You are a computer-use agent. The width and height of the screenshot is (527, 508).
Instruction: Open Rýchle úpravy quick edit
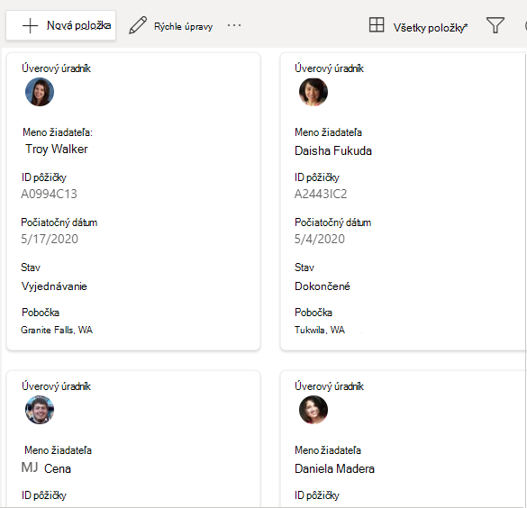point(171,26)
